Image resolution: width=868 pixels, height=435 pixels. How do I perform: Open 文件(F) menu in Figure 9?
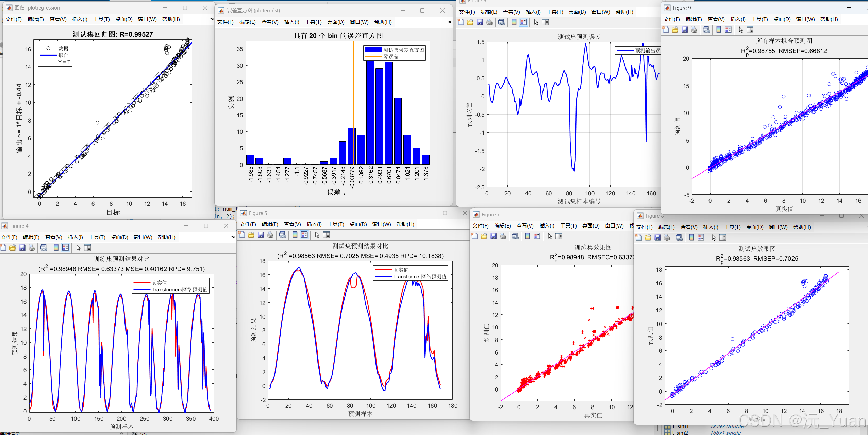[x=671, y=19]
